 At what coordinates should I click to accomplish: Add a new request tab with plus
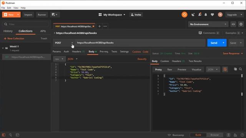pos(99,26)
